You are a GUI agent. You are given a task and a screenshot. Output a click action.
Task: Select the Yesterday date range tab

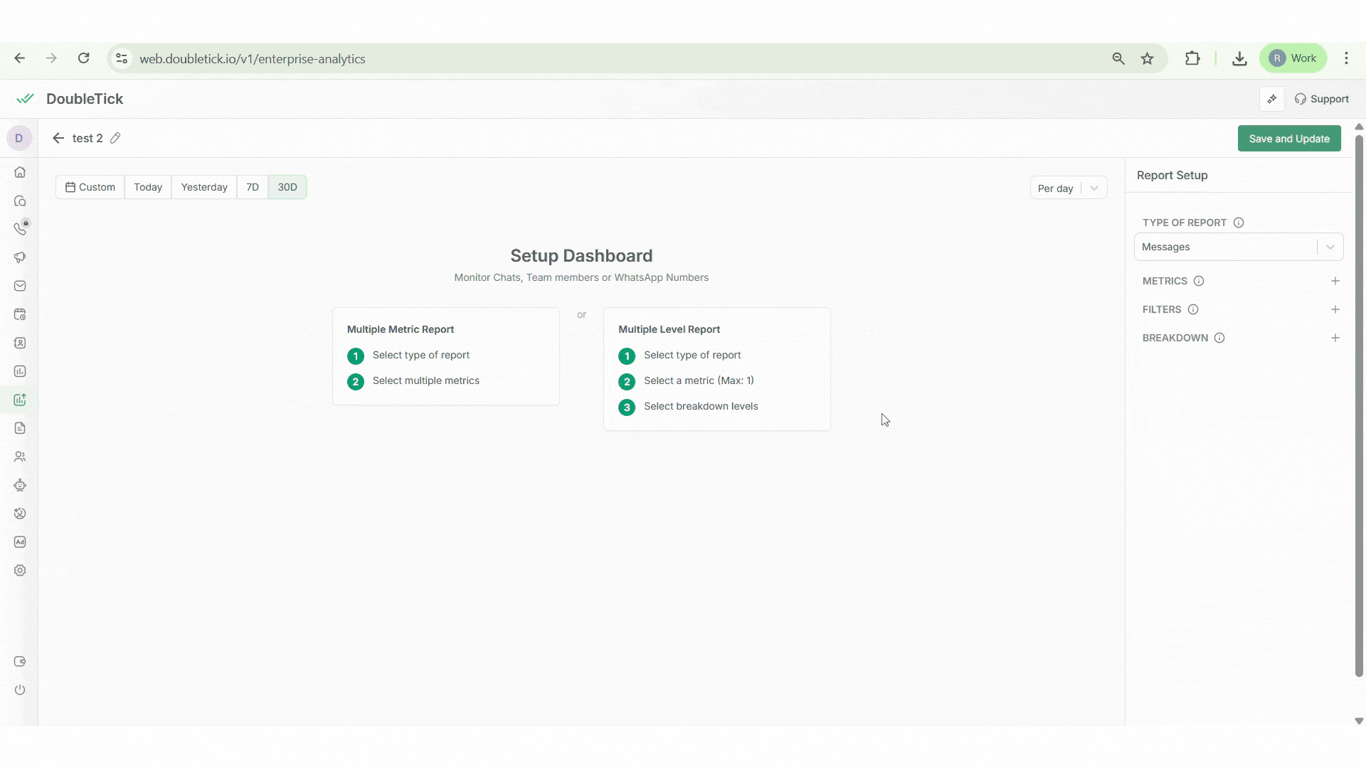[x=204, y=187]
